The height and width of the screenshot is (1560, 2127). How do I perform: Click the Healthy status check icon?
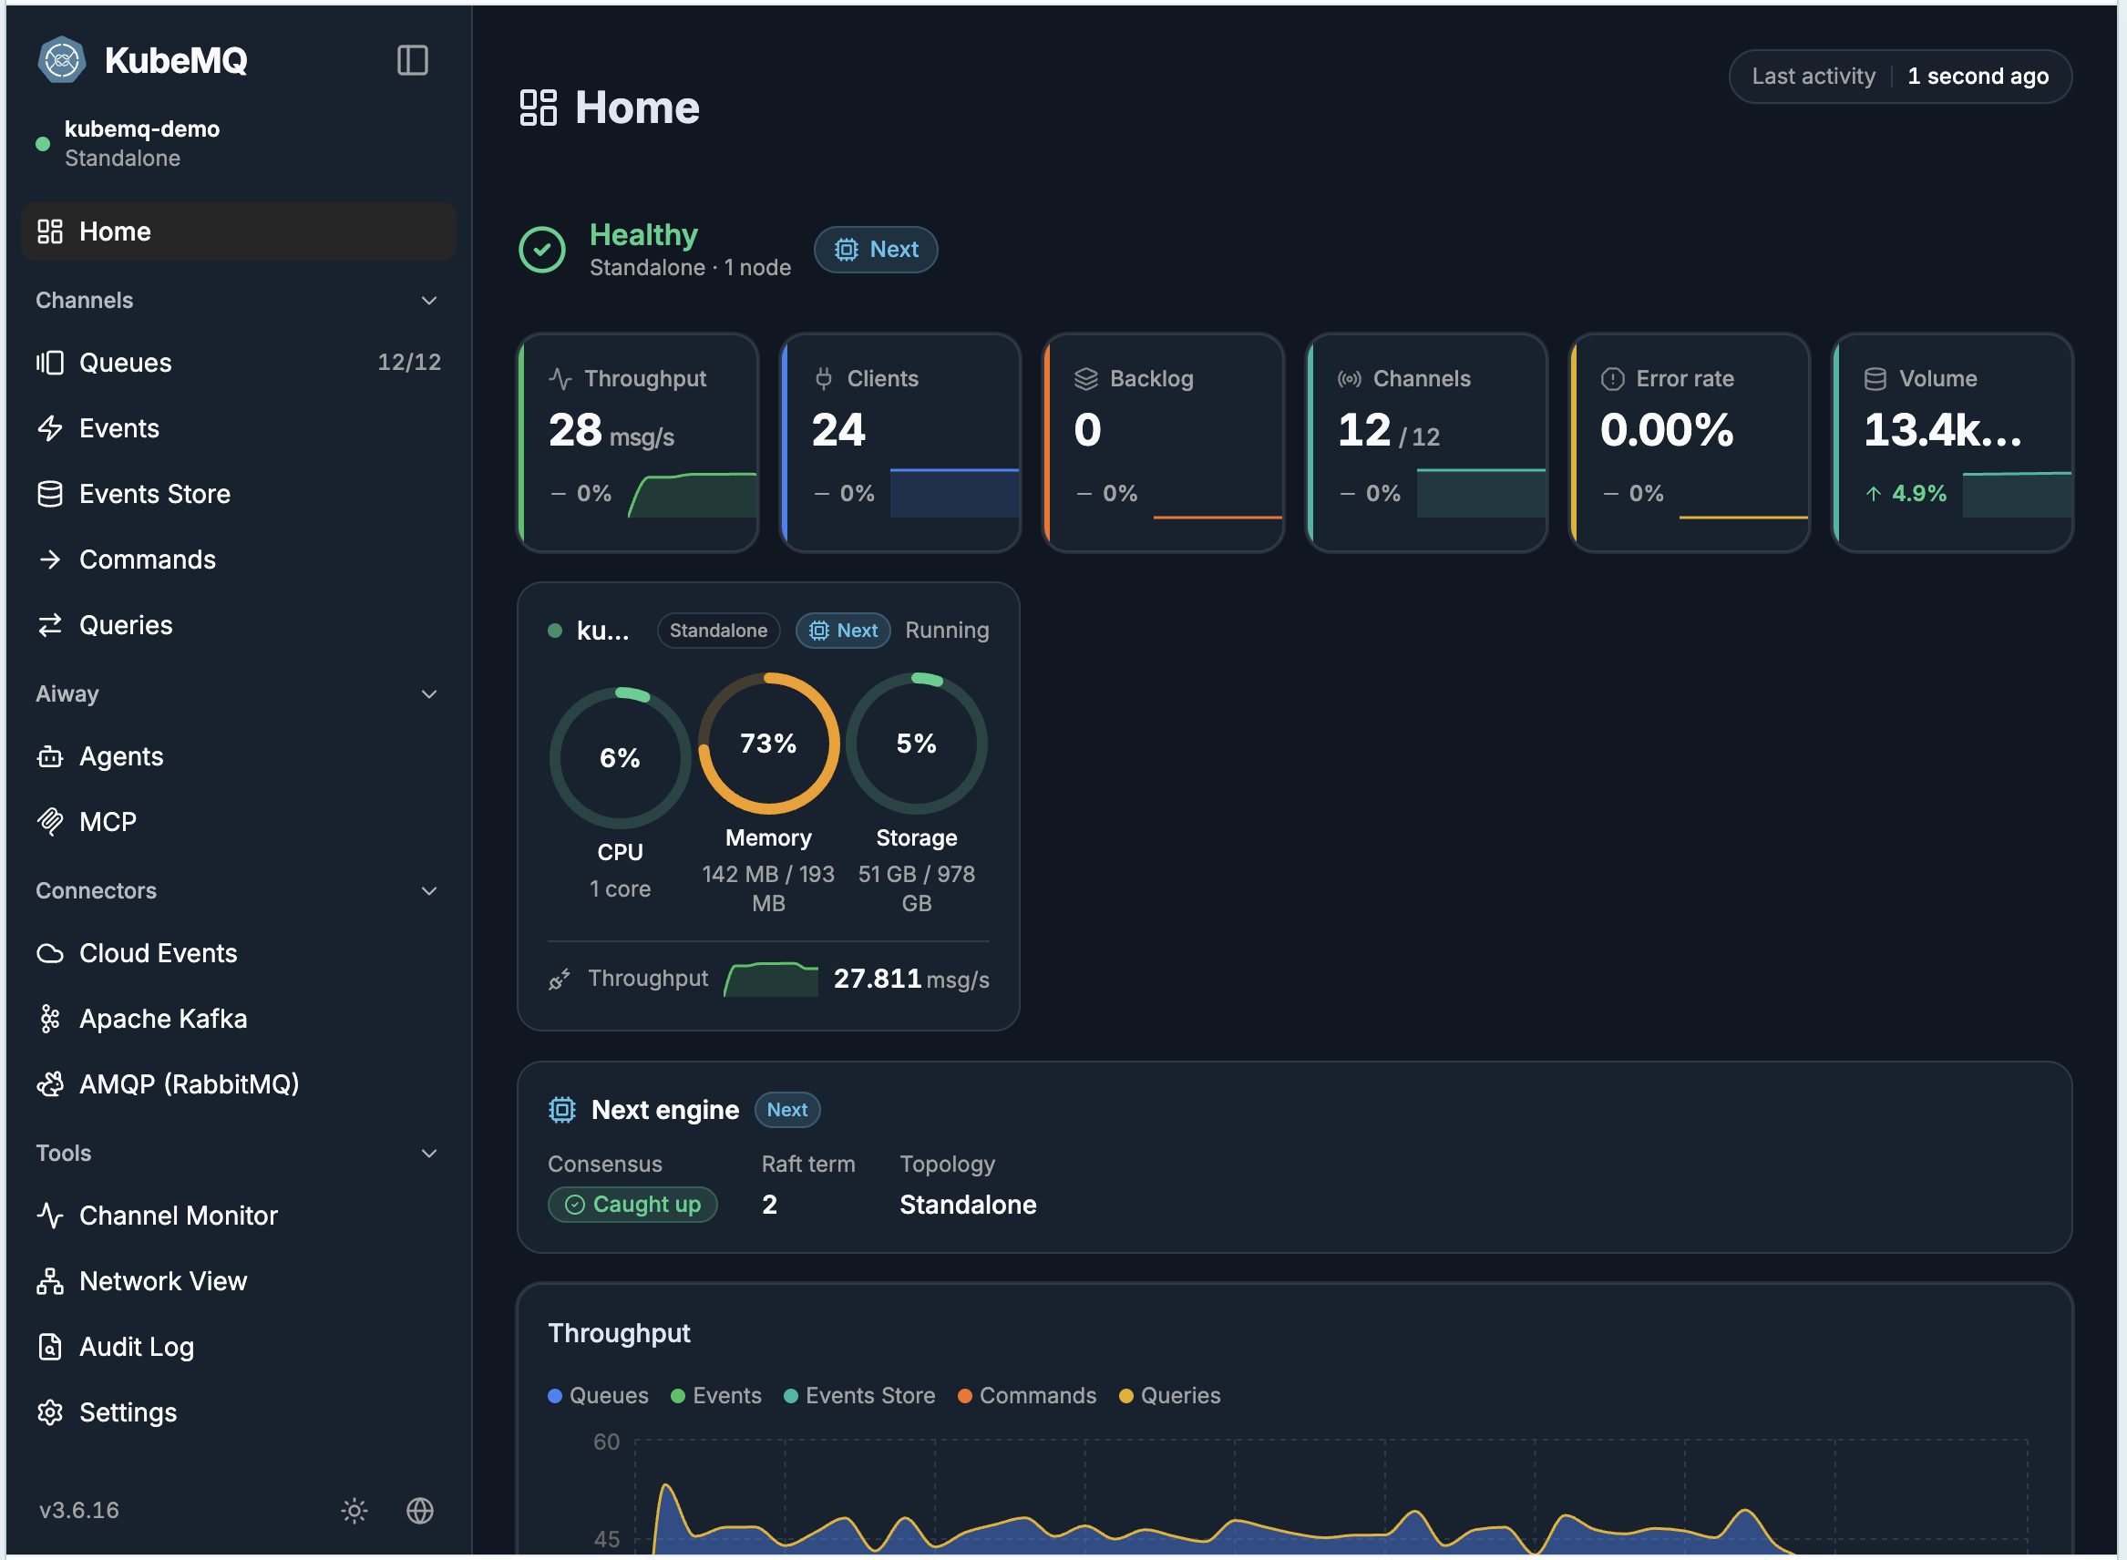[x=542, y=251]
